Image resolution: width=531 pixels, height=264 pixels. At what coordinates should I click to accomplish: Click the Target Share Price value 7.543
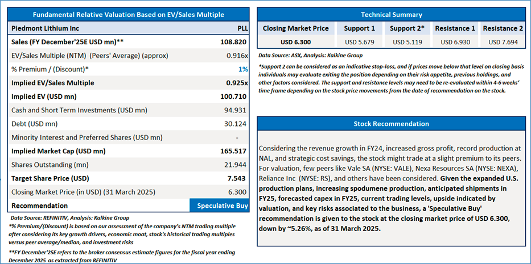pos(237,178)
